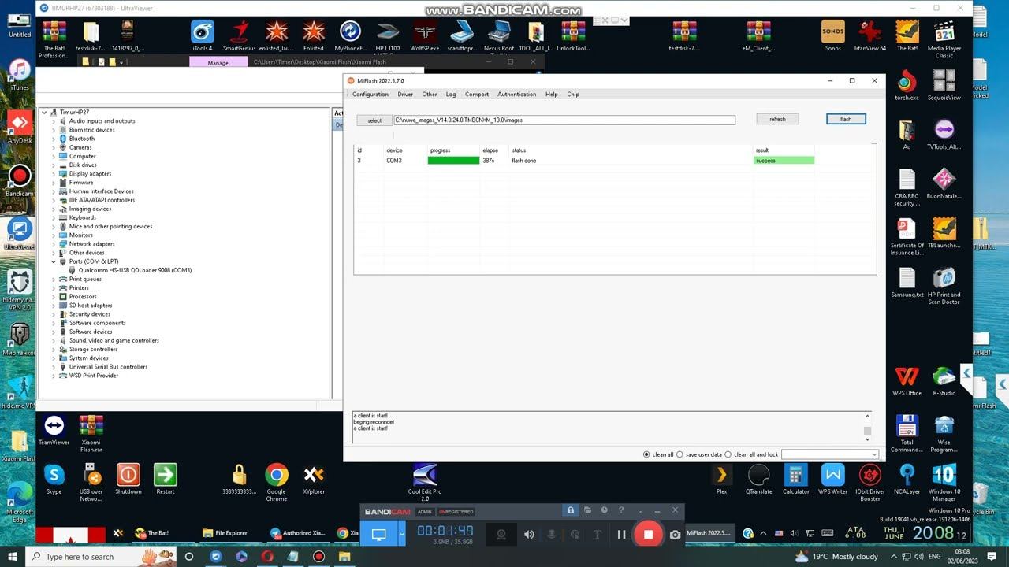Image resolution: width=1009 pixels, height=567 pixels.
Task: Select the 'save user data' radio option
Action: [680, 454]
